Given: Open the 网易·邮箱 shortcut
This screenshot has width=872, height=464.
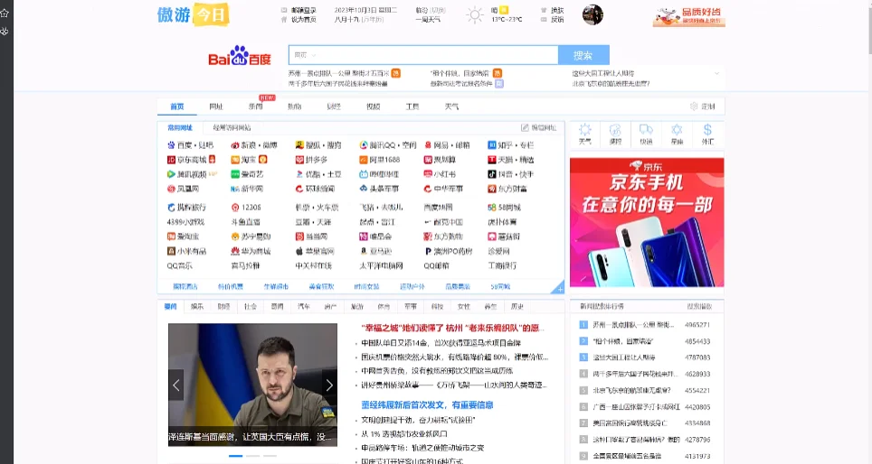Looking at the screenshot, I should (447, 145).
